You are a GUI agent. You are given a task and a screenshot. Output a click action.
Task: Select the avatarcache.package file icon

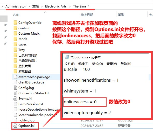click(15, 77)
